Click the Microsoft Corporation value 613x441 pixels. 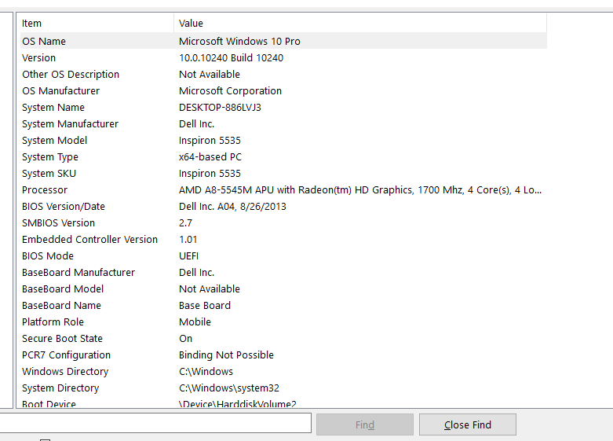tap(230, 90)
